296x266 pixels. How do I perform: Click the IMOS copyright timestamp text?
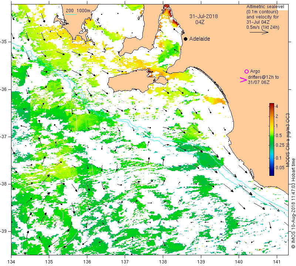tap(293, 203)
